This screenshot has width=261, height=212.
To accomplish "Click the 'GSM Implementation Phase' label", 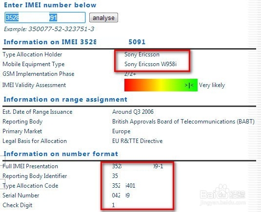I will click(38, 74).
